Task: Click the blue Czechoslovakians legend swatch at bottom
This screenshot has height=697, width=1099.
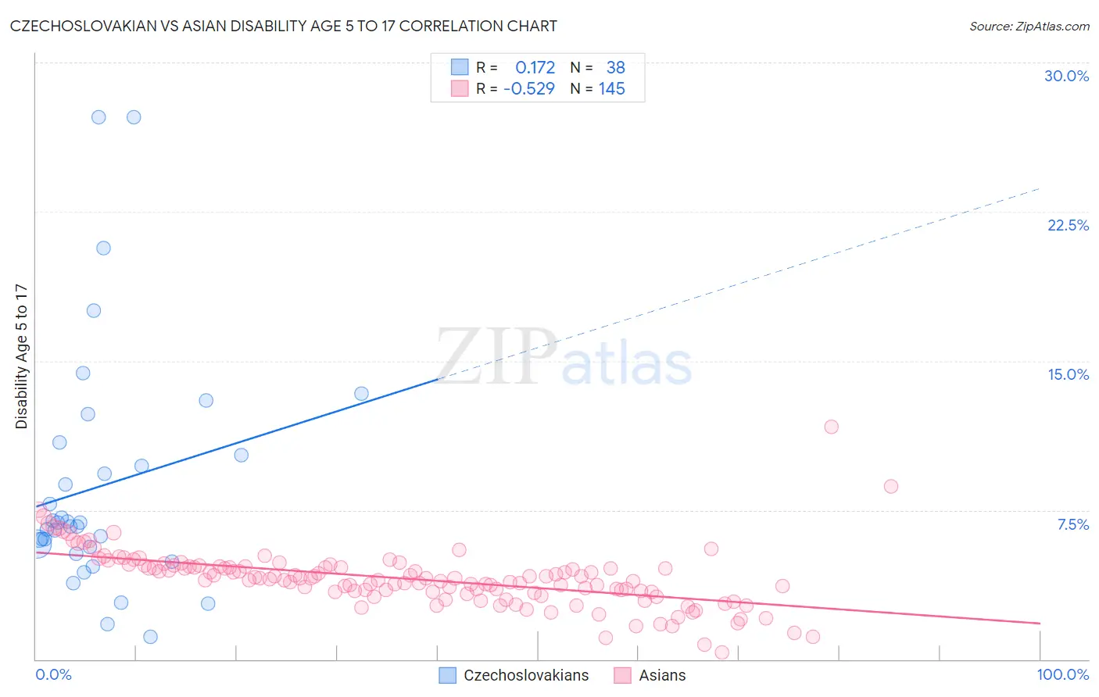Action: coord(447,675)
